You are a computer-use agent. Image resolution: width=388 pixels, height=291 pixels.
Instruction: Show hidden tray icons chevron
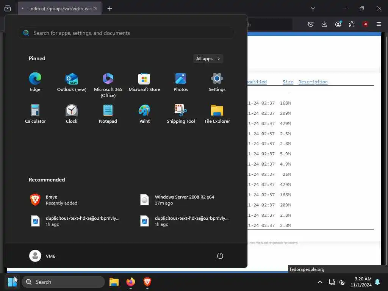[x=320, y=282]
